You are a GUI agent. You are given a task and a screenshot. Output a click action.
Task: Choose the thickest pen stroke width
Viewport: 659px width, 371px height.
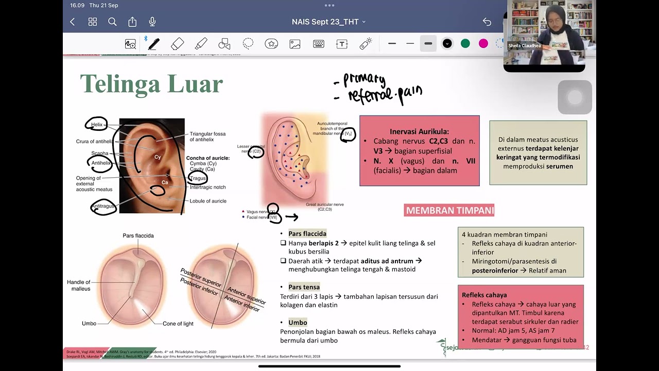coord(428,44)
